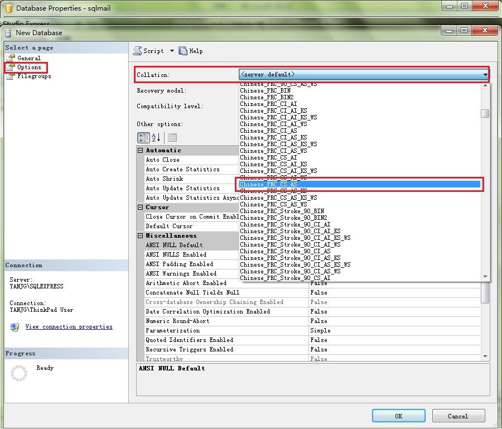Click the collation list scrollbar thumb
The width and height of the screenshot is (502, 429).
(485, 114)
